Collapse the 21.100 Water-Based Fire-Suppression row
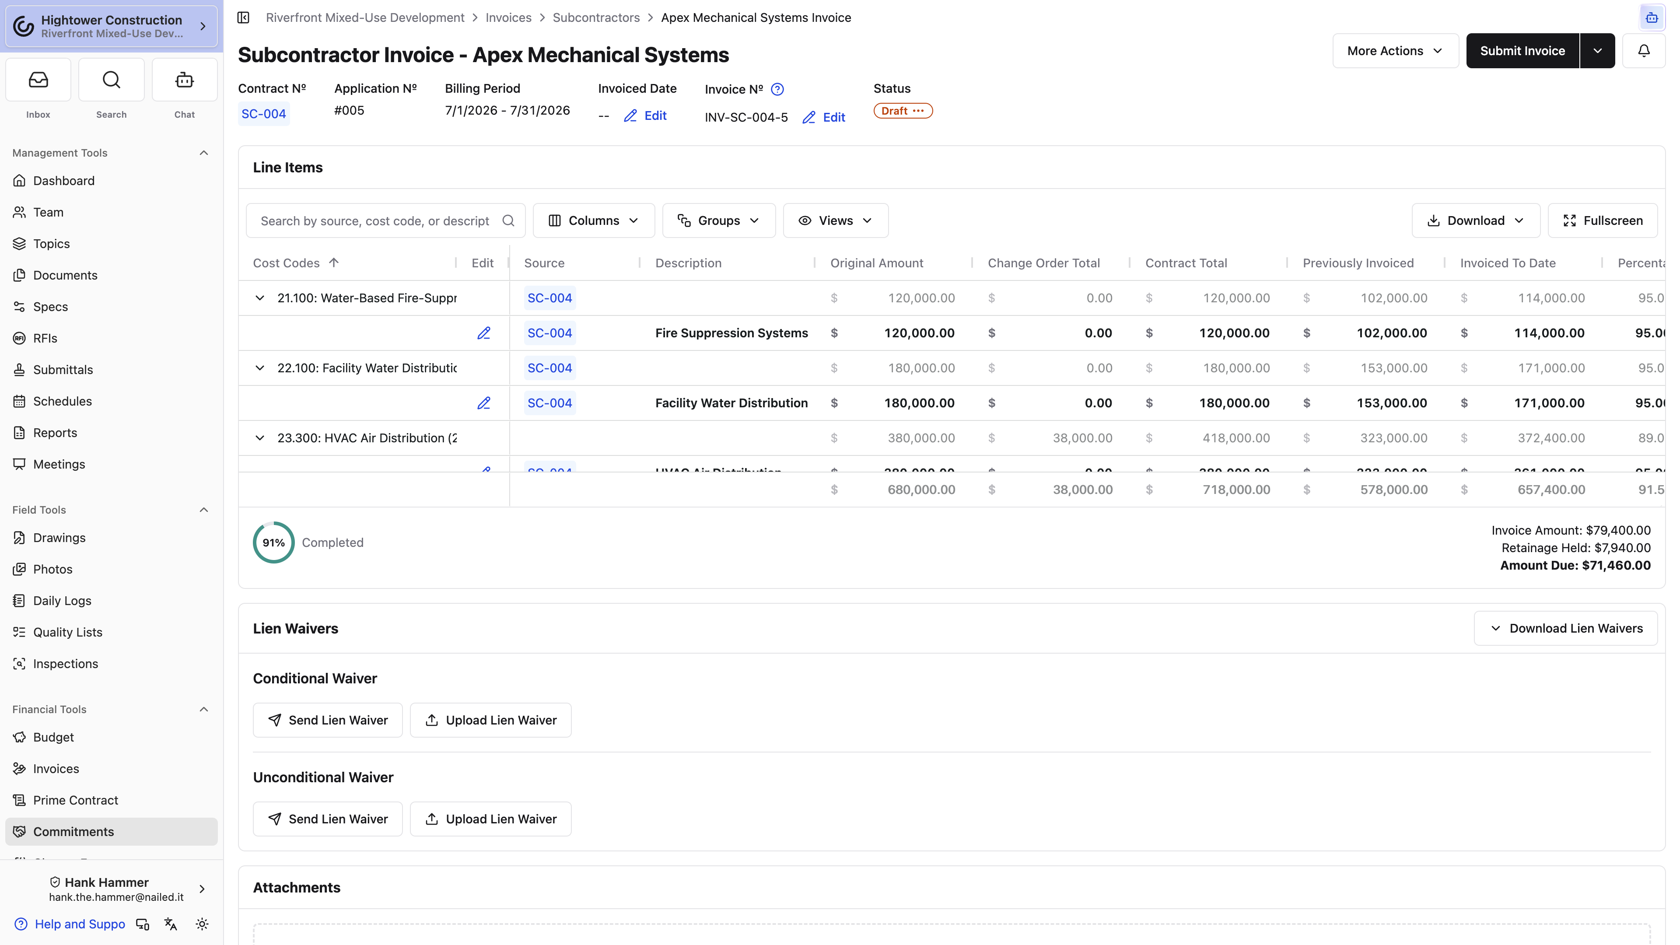Viewport: 1680px width, 945px height. click(259, 298)
